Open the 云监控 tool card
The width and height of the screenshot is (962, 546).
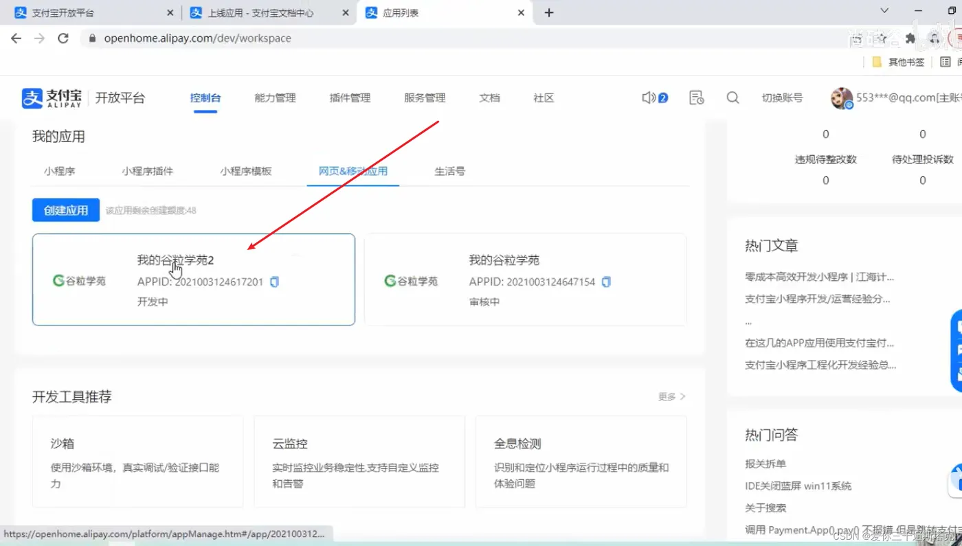pyautogui.click(x=359, y=462)
